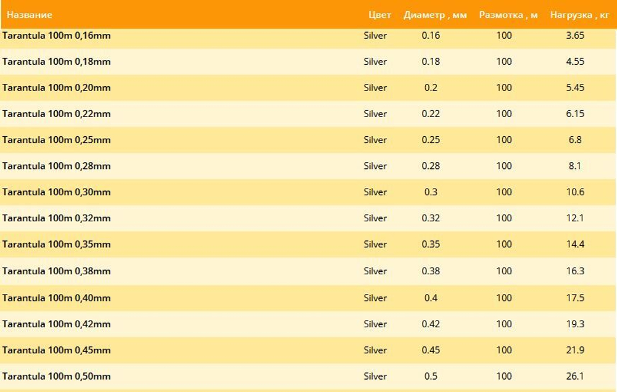Image resolution: width=617 pixels, height=392 pixels.
Task: Select Tarantula 100m 0,50mm product name
Action: pyautogui.click(x=56, y=376)
